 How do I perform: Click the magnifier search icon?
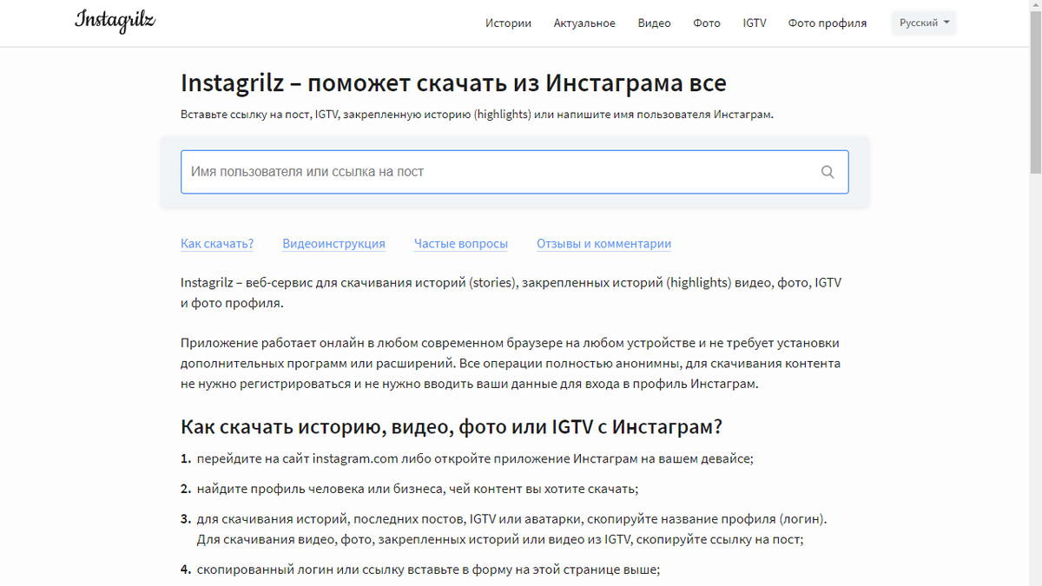828,172
